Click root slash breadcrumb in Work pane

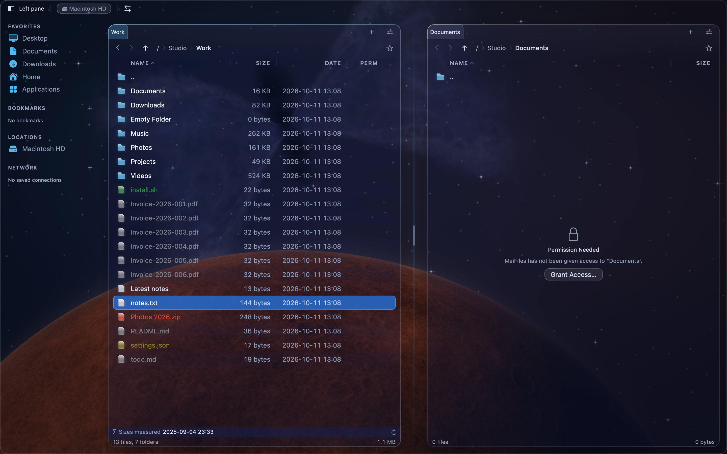tap(158, 48)
